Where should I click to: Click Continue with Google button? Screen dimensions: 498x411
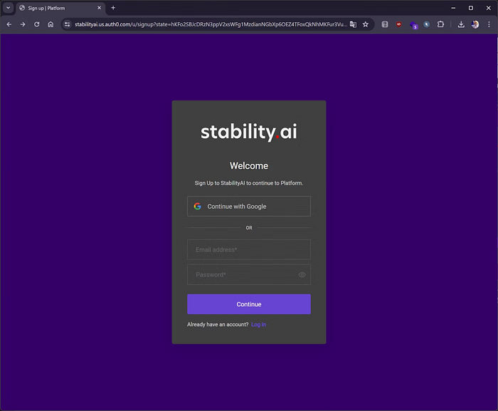pos(249,207)
